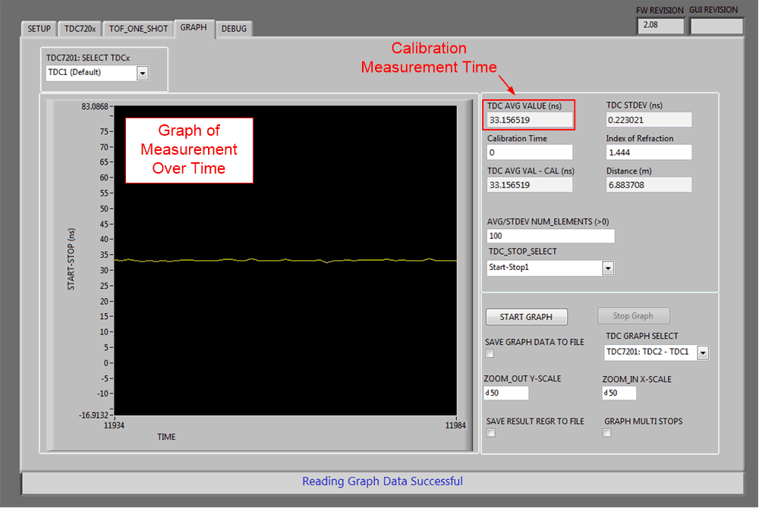759x508 pixels.
Task: Click the Distance (m) readout field
Action: (x=648, y=184)
